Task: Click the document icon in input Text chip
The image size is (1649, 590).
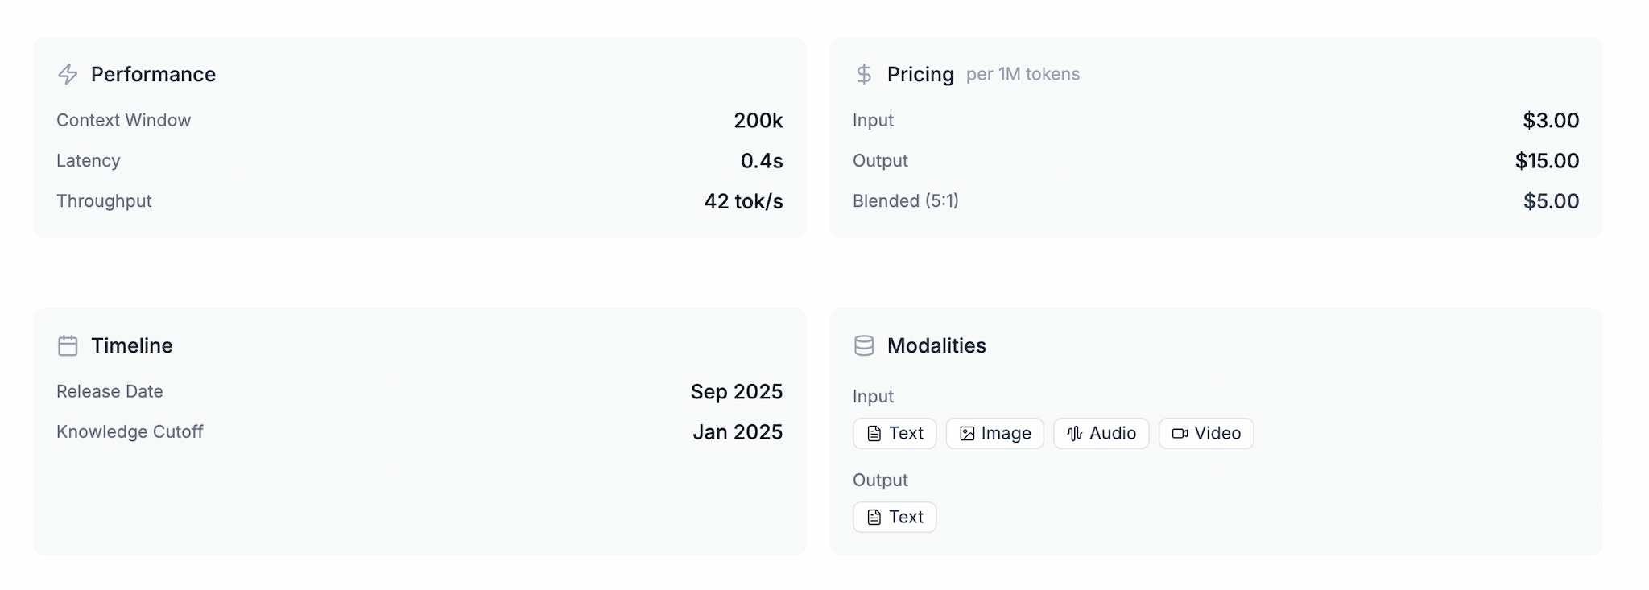Action: tap(874, 434)
